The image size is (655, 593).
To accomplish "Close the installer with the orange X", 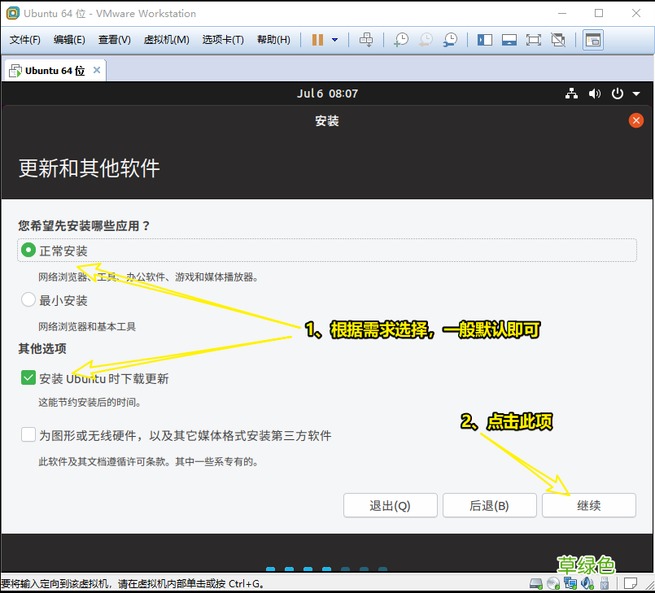I will pyautogui.click(x=635, y=120).
